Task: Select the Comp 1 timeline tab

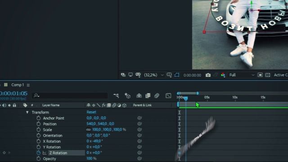Action: pos(18,85)
